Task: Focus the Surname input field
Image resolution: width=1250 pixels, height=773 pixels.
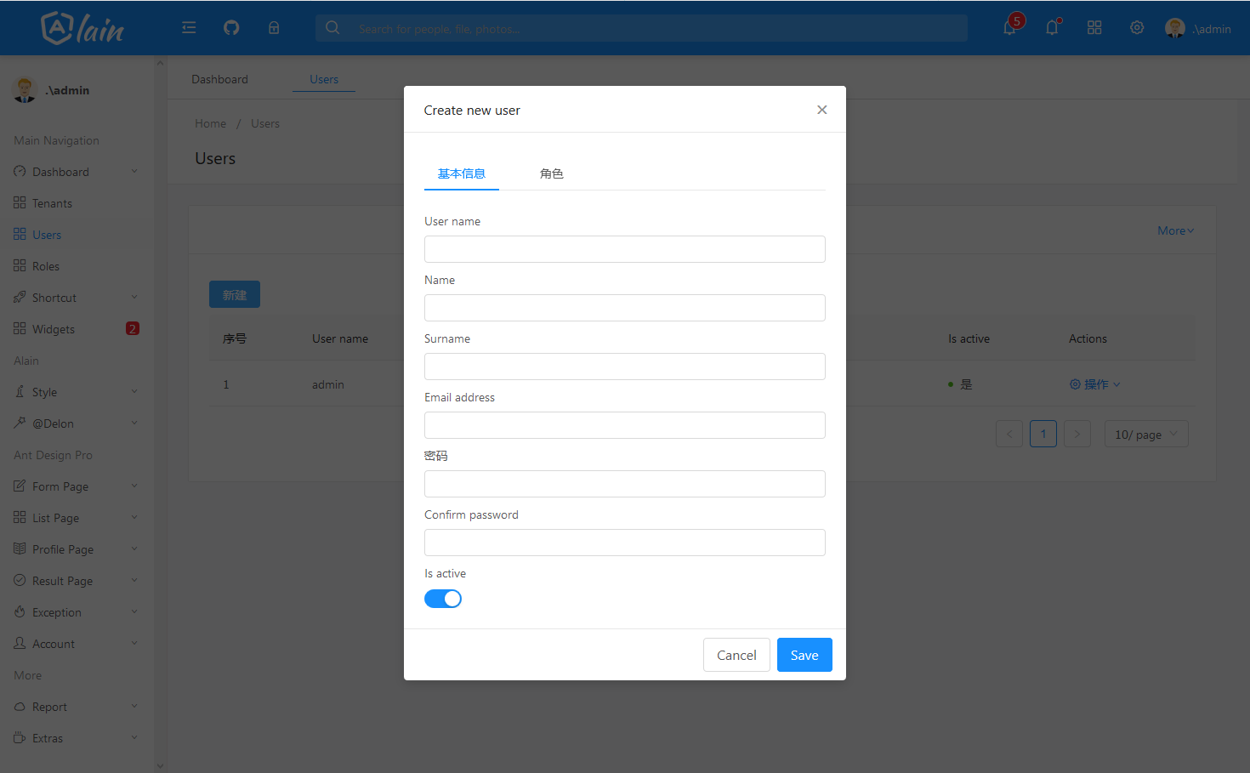Action: click(x=625, y=367)
